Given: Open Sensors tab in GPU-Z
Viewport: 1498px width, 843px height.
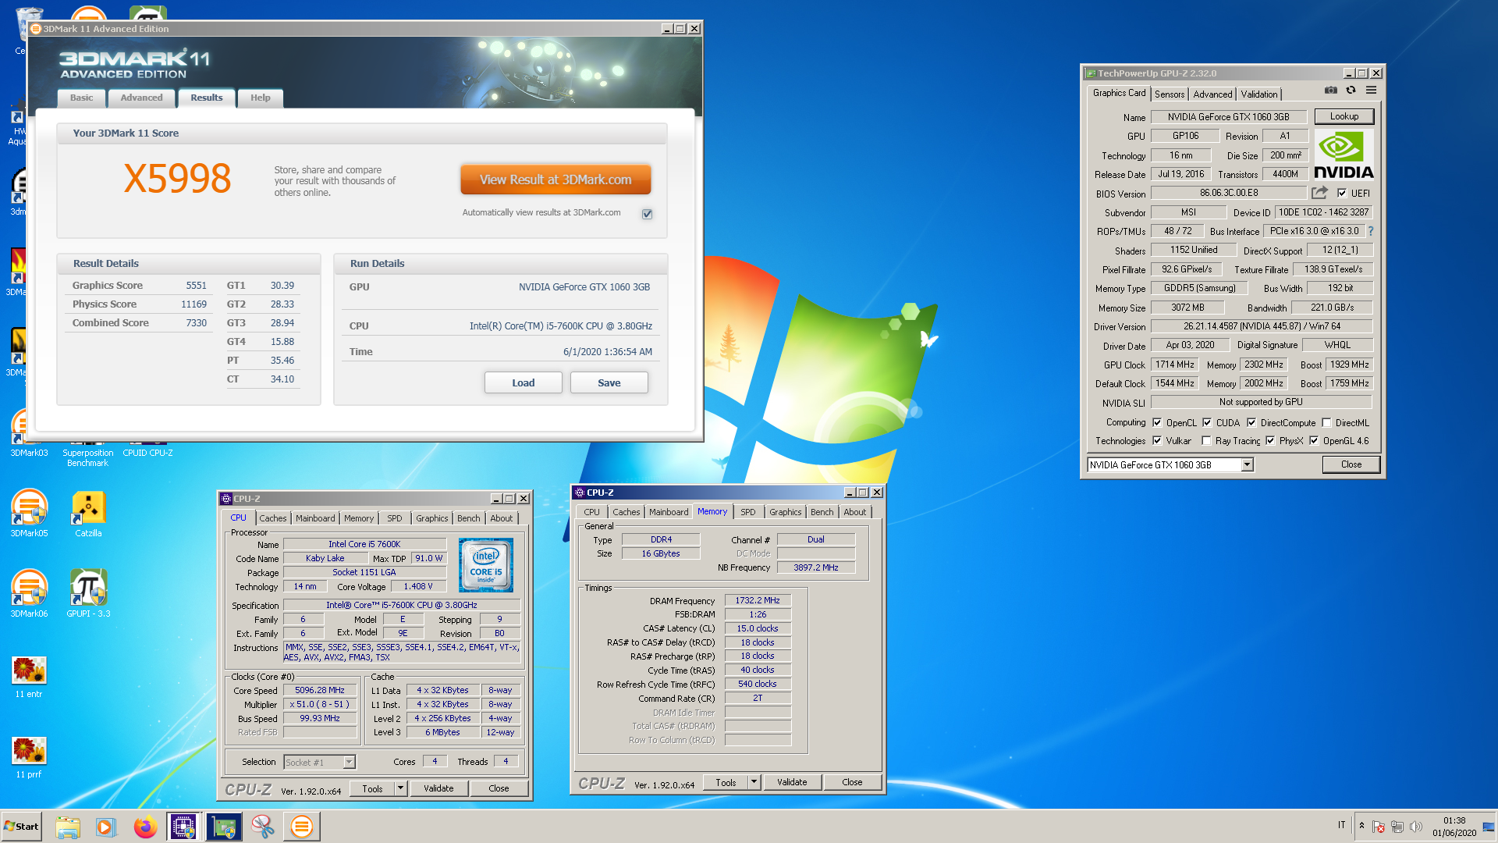Looking at the screenshot, I should [x=1170, y=94].
